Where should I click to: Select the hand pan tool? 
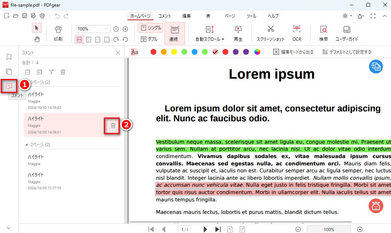coord(37,39)
